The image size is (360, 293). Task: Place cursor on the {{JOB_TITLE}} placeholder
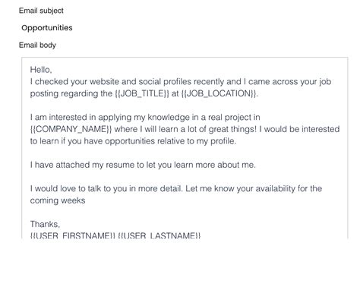pos(142,93)
